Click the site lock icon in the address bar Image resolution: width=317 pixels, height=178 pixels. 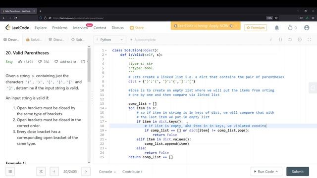(x=45, y=18)
